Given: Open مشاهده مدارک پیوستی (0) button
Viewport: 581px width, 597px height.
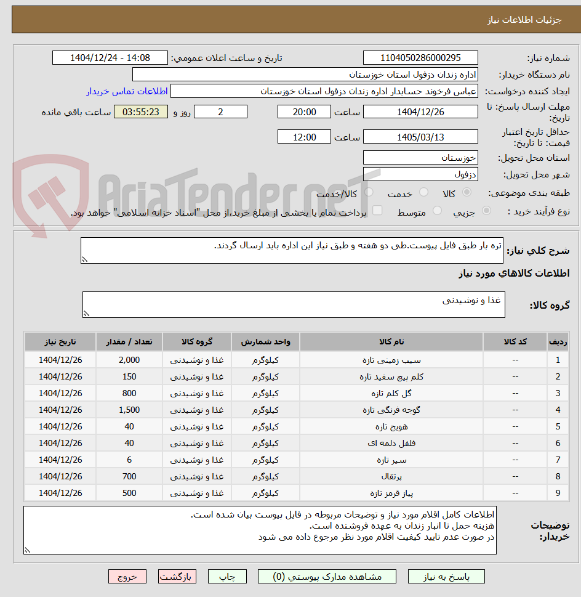Looking at the screenshot, I should [327, 577].
